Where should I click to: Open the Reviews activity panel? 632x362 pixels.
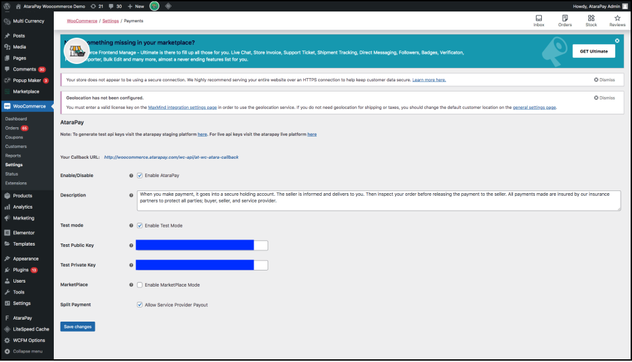pos(617,21)
